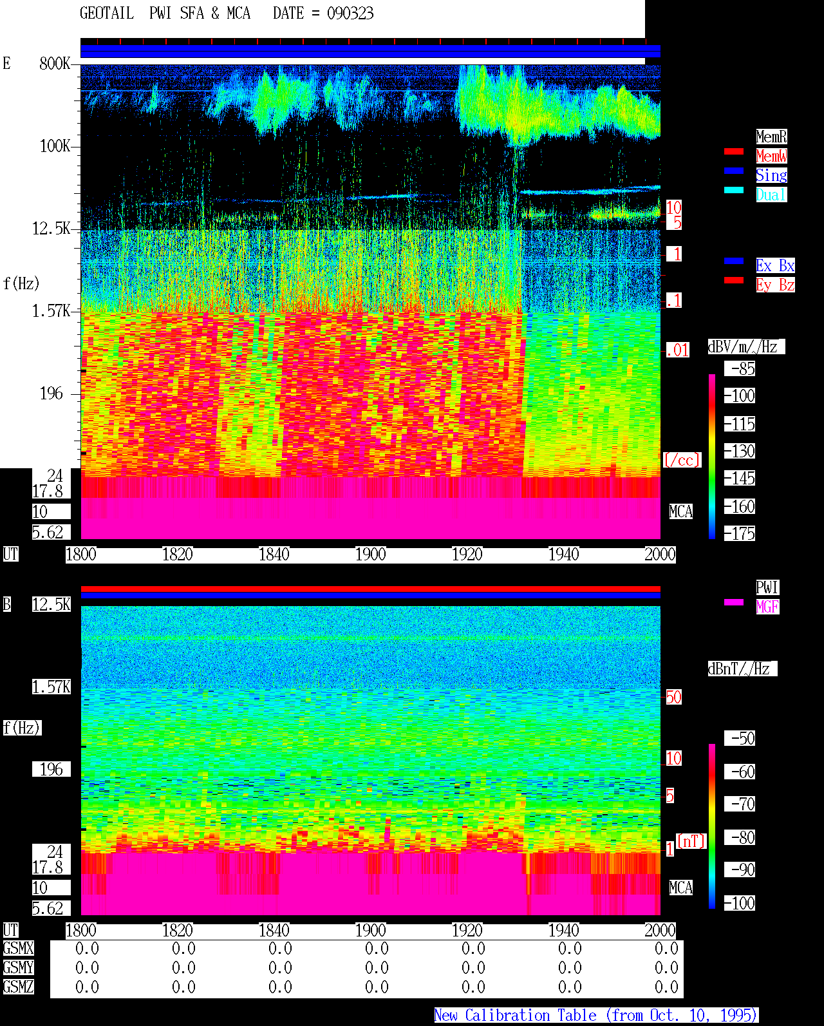Click the upper MCA label
This screenshot has height=1026, width=824.
click(681, 512)
